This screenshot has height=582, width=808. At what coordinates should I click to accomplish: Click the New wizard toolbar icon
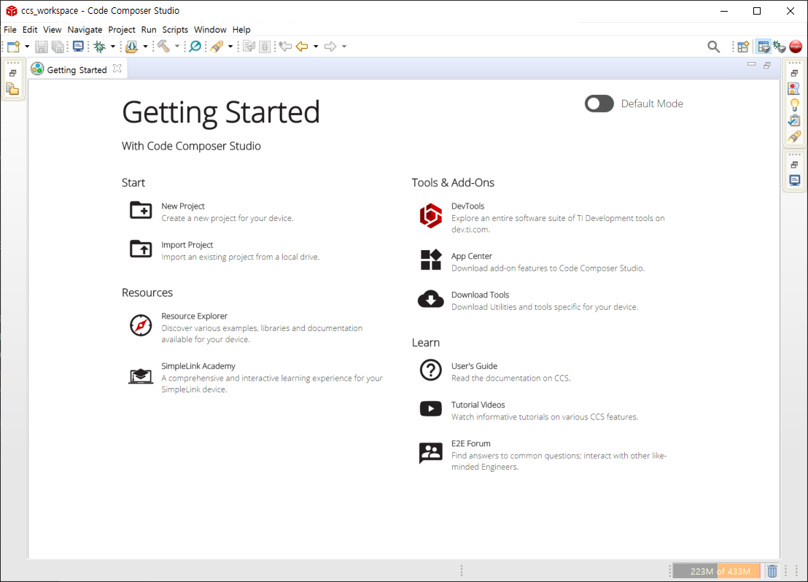(x=13, y=47)
